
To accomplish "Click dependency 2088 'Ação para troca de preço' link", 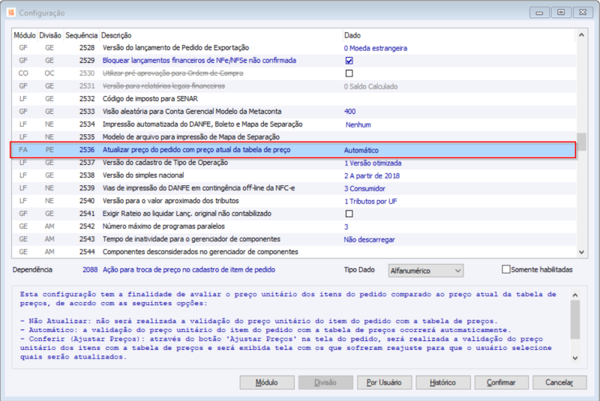I will (x=189, y=270).
